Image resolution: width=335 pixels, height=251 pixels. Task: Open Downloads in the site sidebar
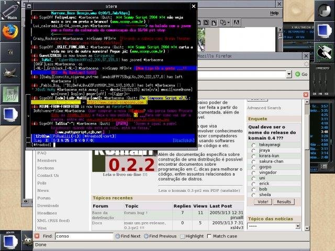click(48, 206)
